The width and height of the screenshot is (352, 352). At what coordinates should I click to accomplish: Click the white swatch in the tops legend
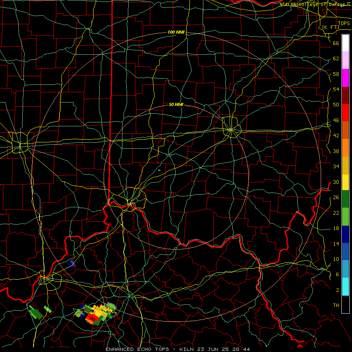345,43
